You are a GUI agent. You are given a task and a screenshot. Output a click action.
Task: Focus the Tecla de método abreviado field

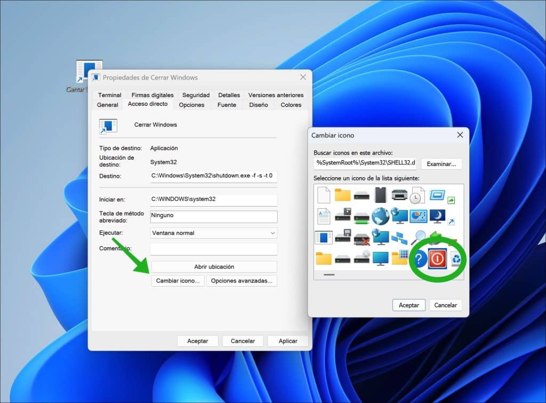click(x=214, y=217)
